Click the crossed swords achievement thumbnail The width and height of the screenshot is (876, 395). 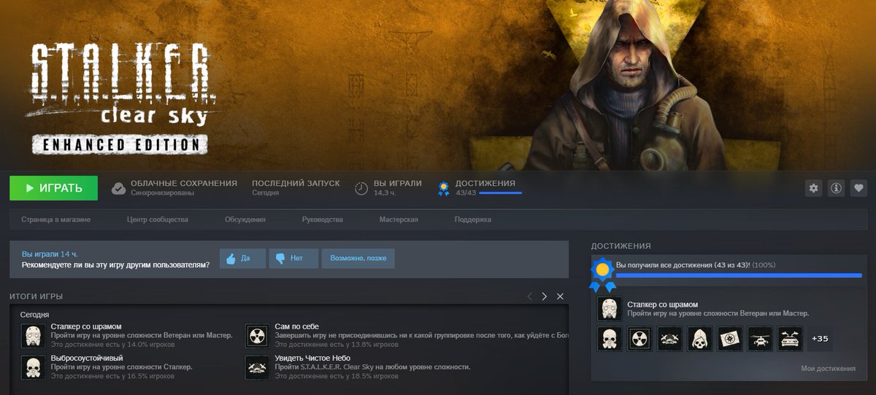click(669, 339)
